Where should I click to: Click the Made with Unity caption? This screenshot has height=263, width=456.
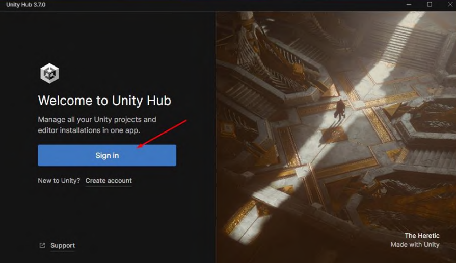point(415,244)
